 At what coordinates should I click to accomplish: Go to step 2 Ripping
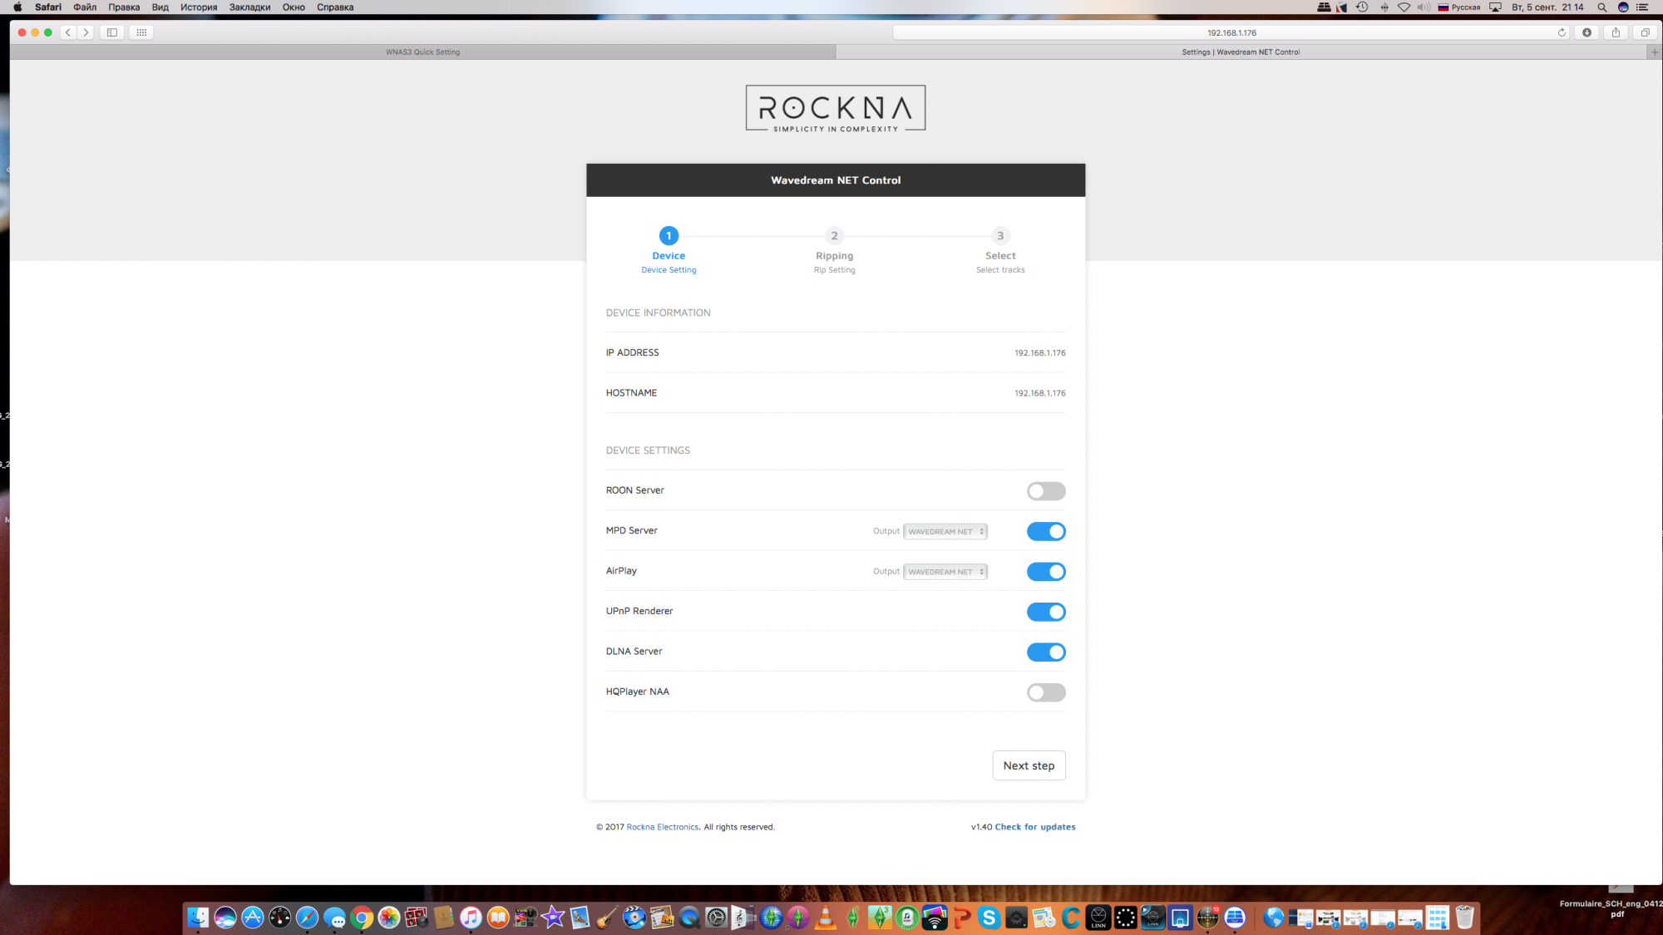[834, 250]
